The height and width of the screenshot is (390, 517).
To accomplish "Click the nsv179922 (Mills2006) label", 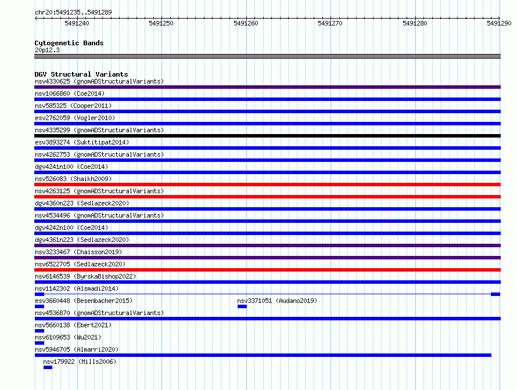I will [80, 362].
